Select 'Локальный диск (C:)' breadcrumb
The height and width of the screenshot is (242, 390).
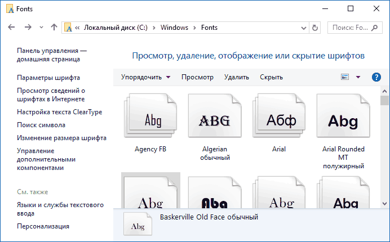click(x=116, y=28)
